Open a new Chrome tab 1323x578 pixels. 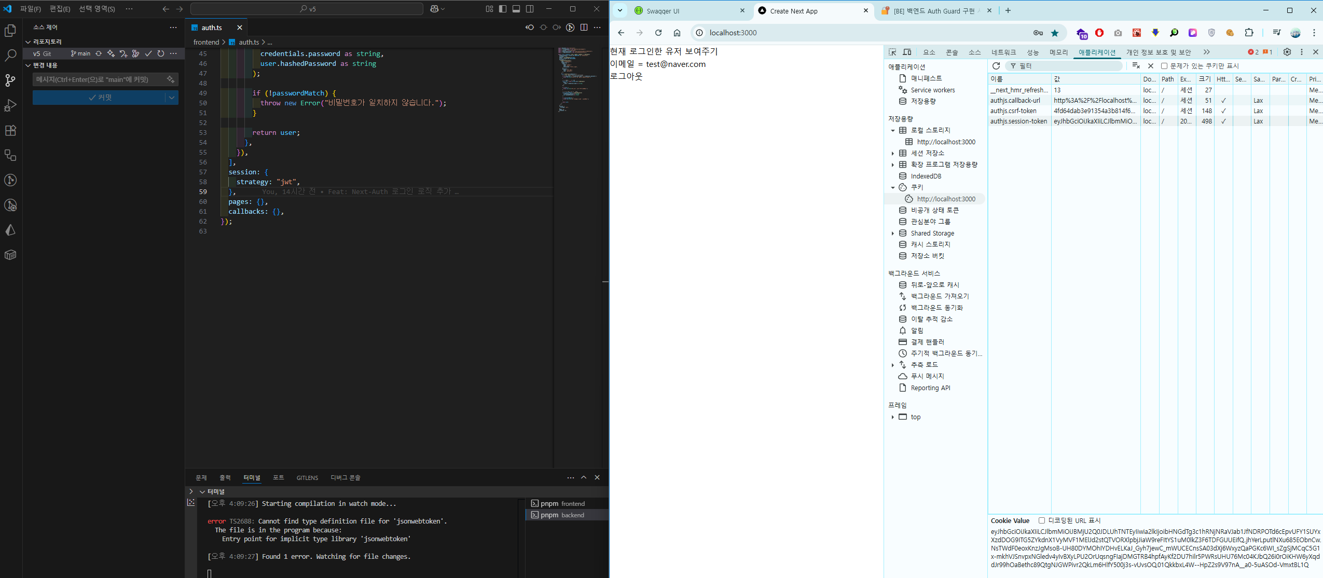coord(1008,10)
